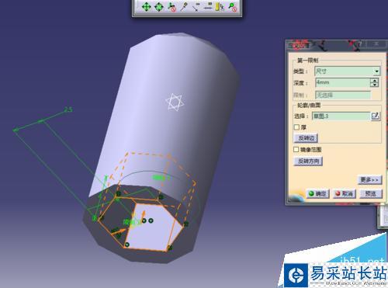Image resolution: width=388 pixels, height=288 pixels.
Task: Click the 4mm depth input field
Action: tap(342, 82)
